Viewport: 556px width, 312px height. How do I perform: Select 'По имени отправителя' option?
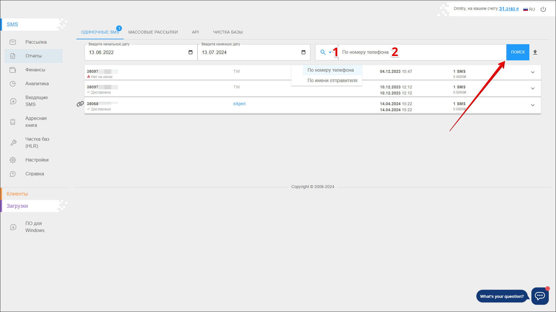coord(332,81)
